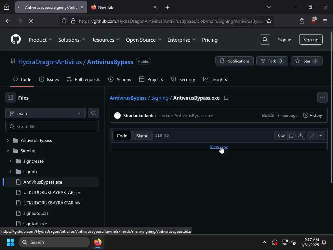Viewport: 333px width, 250px height.
Task: Open file History link
Action: click(x=313, y=116)
